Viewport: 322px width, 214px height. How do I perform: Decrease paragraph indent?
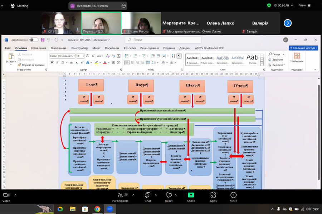tap(153, 56)
